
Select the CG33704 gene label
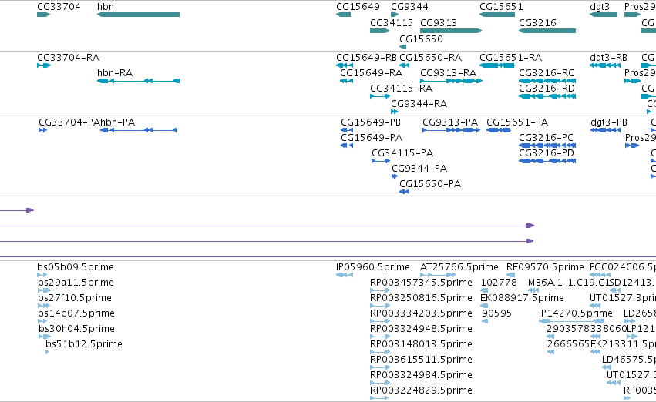[x=59, y=7]
